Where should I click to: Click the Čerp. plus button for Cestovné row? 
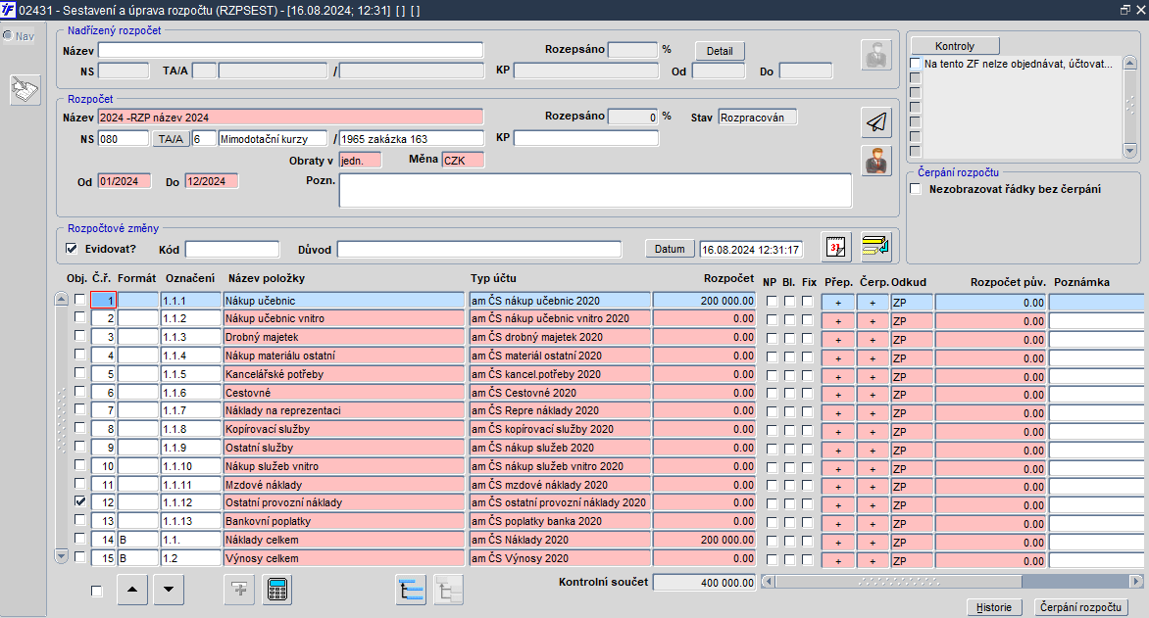(872, 394)
